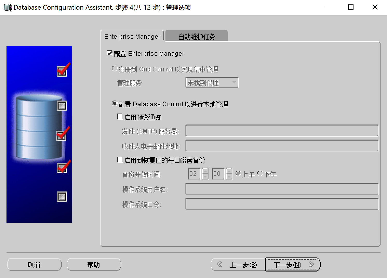Enable 启用预警通知 checkbox
This screenshot has height=278, width=387.
point(120,117)
